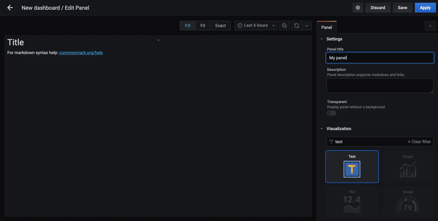Open dashboard settings gear icon
The height and width of the screenshot is (221, 438).
point(358,8)
